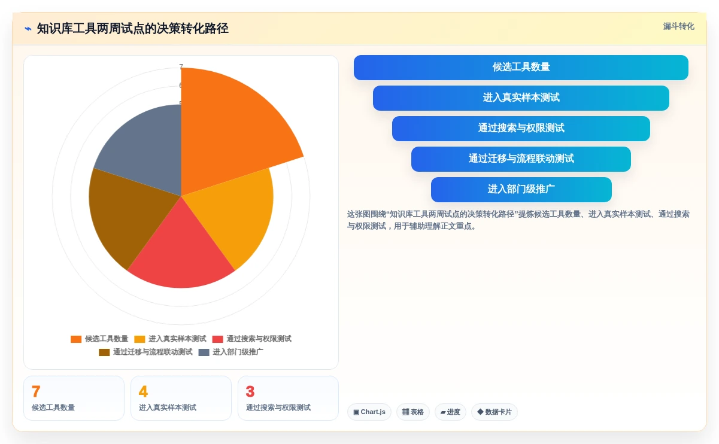
Task: Select the 通过迁移与流程联动测试 funnel bar
Action: tap(521, 159)
